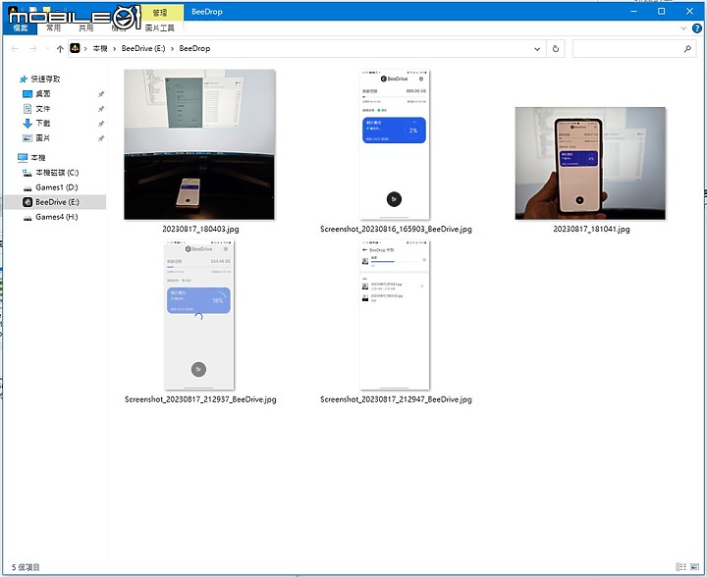
Task: Click the search magnifier icon
Action: tap(687, 49)
